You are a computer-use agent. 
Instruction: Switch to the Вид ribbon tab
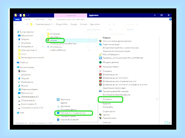tap(50, 19)
